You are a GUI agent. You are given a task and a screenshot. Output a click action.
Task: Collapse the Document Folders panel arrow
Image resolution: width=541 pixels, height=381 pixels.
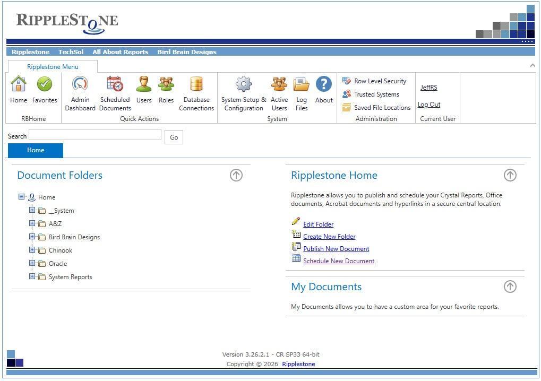point(236,175)
